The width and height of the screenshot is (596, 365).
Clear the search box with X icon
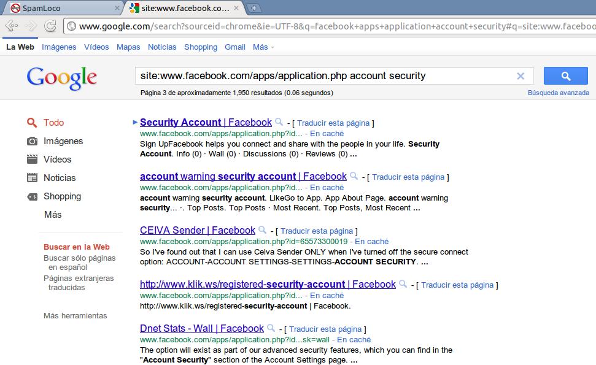click(x=521, y=76)
